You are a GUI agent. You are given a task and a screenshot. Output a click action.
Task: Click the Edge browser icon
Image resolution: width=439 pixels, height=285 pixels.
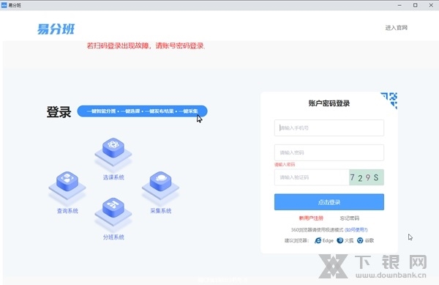coord(318,240)
